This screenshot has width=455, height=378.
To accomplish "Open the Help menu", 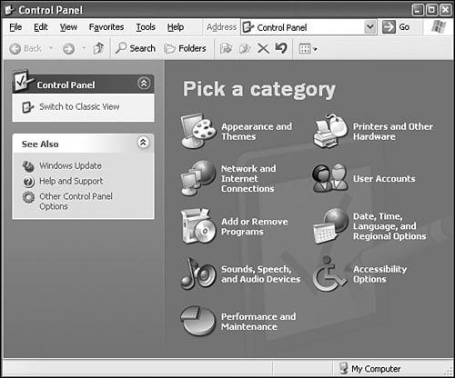I will 176,27.
